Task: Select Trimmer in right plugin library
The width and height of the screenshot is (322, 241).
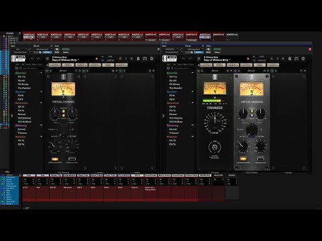Action: 174,133
